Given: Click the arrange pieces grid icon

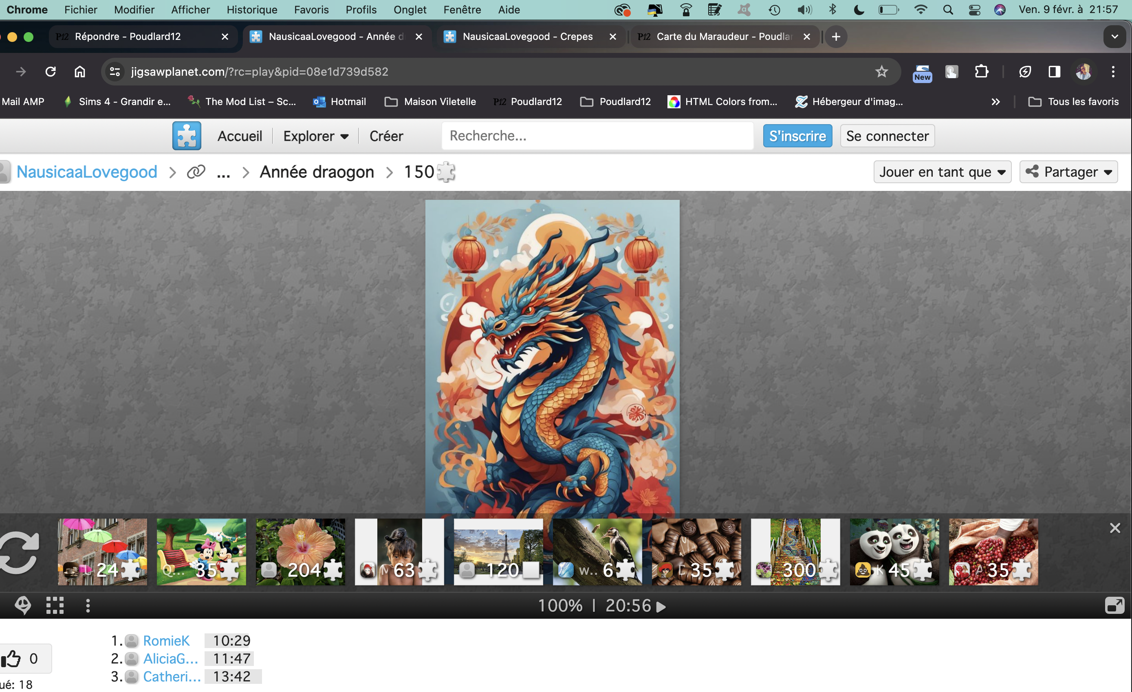Looking at the screenshot, I should tap(55, 605).
